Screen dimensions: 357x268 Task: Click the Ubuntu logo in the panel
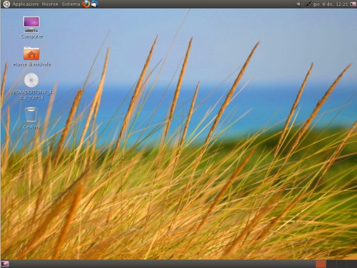[x=6, y=4]
